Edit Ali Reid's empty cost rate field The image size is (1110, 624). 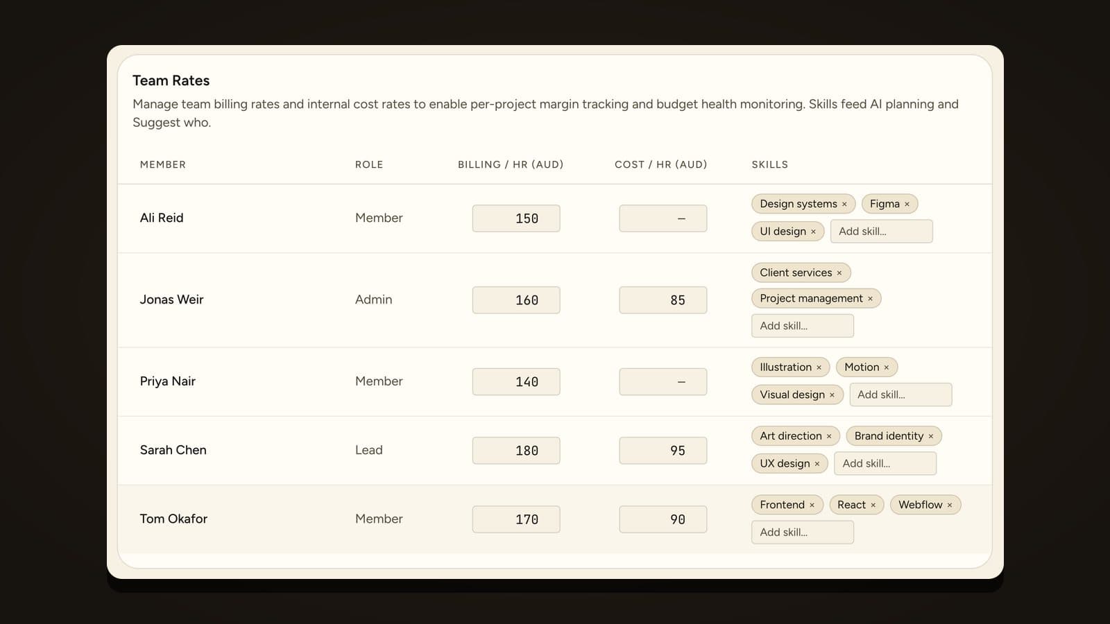click(663, 218)
